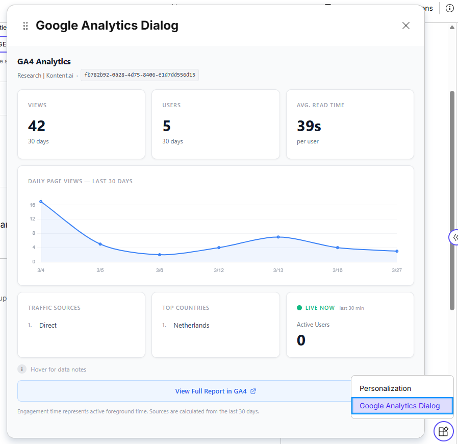Image resolution: width=458 pixels, height=444 pixels.
Task: Open the custom apps icon button
Action: tap(443, 431)
